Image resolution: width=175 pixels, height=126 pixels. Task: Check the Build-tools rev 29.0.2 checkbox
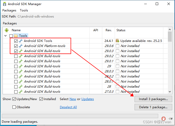[x=16, y=56]
